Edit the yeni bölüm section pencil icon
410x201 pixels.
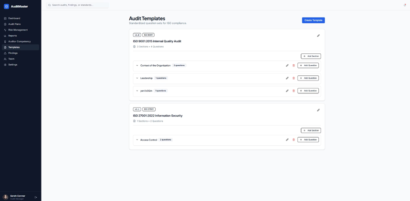[287, 90]
